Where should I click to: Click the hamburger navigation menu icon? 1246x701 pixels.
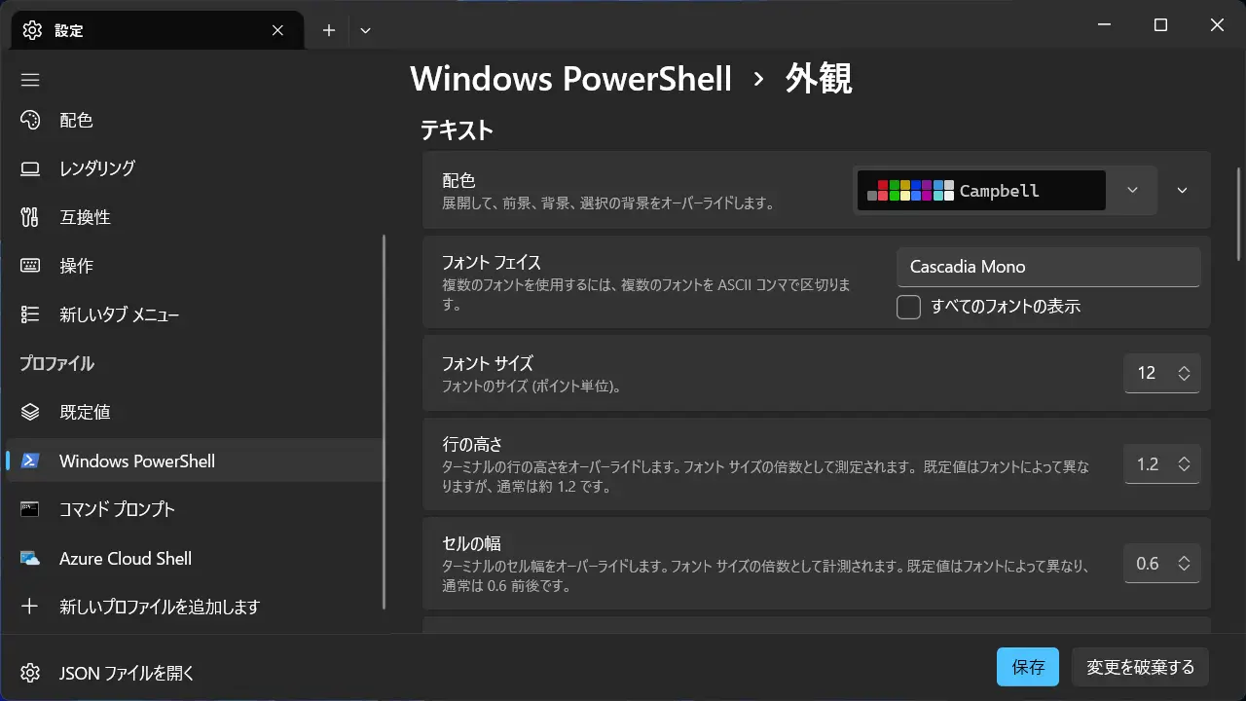30,80
